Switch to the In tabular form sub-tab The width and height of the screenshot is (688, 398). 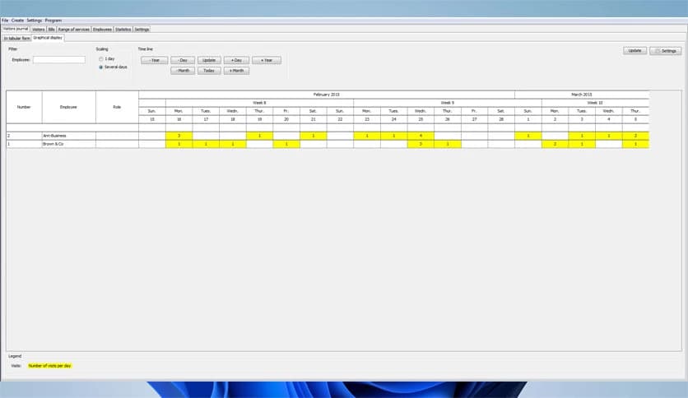click(x=17, y=38)
